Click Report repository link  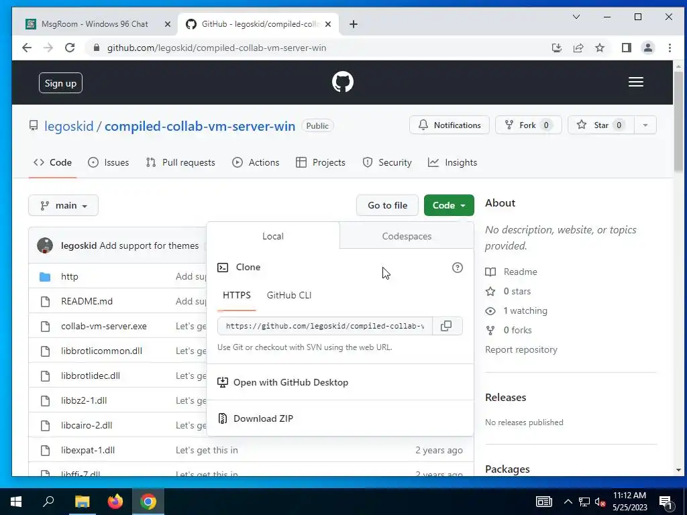(x=521, y=350)
